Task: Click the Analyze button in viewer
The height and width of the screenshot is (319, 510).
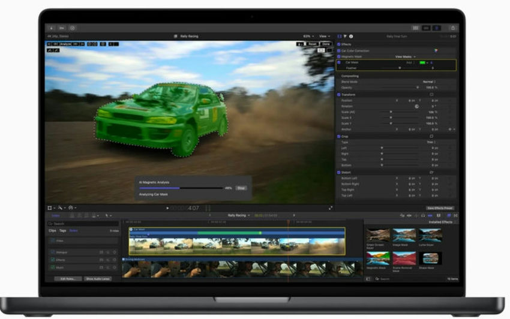Action: point(66,44)
